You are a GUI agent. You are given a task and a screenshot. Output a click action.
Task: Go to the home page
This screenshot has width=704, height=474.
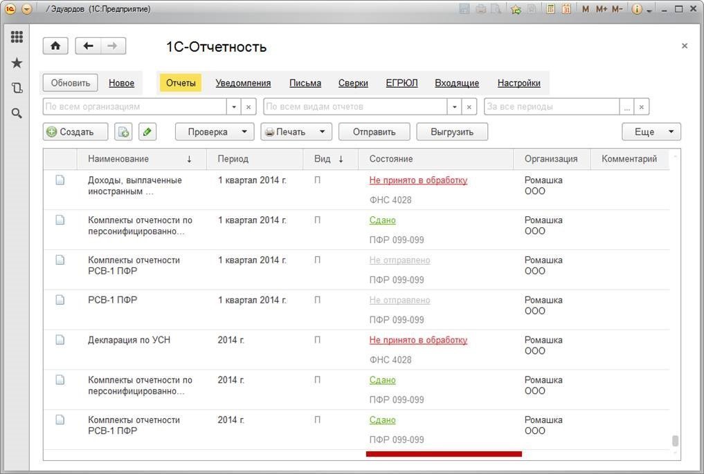coord(55,46)
